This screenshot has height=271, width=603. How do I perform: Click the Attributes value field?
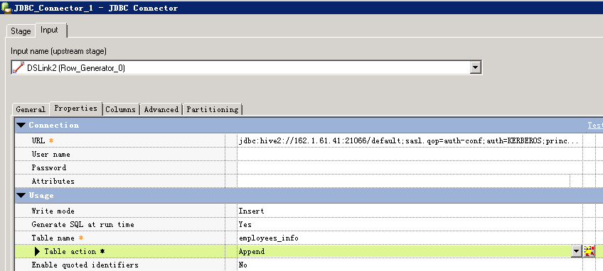point(403,181)
